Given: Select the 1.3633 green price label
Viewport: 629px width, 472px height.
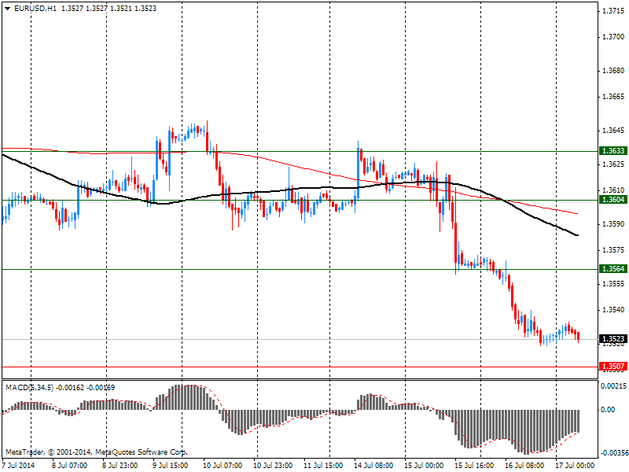Looking at the screenshot, I should point(613,151).
